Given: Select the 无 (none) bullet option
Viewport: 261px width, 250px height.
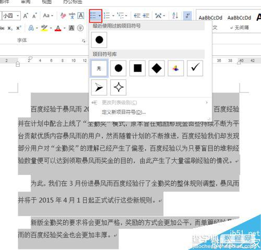Looking at the screenshot, I should pyautogui.click(x=99, y=68).
